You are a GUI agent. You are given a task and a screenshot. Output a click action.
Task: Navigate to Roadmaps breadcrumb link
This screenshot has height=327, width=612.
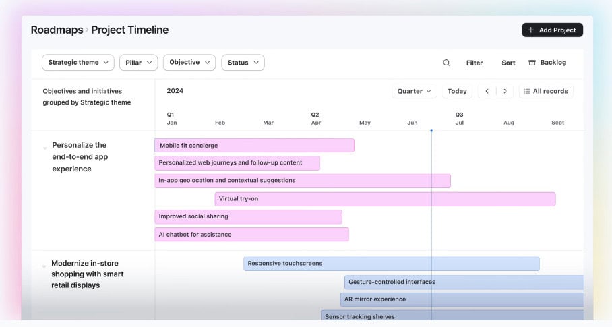coord(57,30)
